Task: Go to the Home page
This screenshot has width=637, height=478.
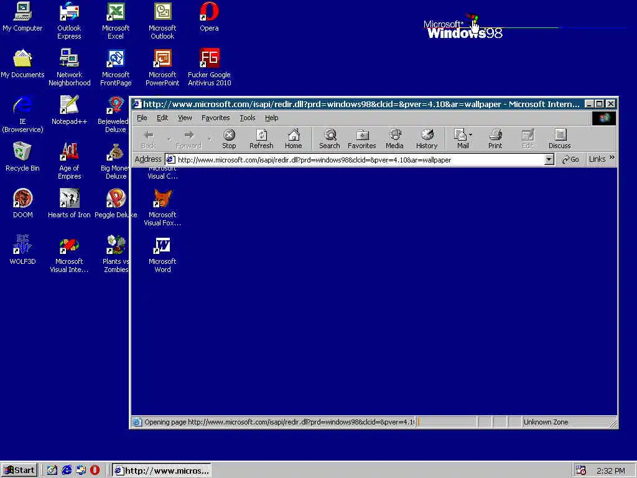Action: (294, 139)
